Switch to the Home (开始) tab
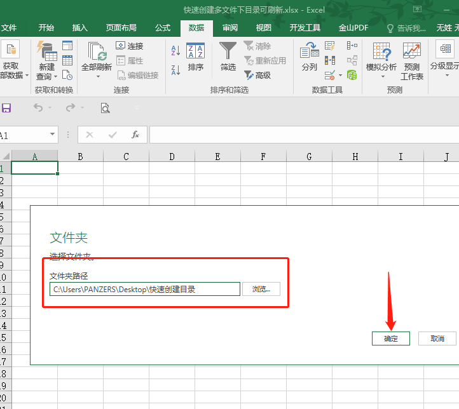The image size is (459, 409). coord(46,28)
